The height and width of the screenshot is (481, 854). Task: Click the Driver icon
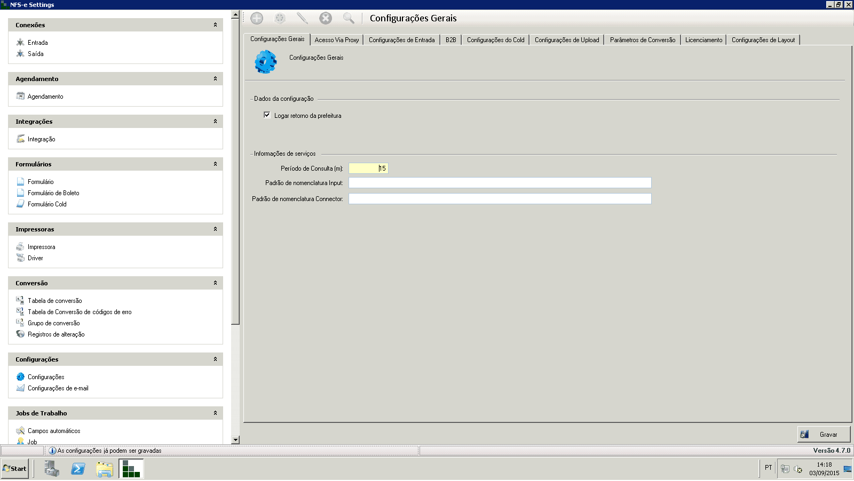click(x=20, y=258)
